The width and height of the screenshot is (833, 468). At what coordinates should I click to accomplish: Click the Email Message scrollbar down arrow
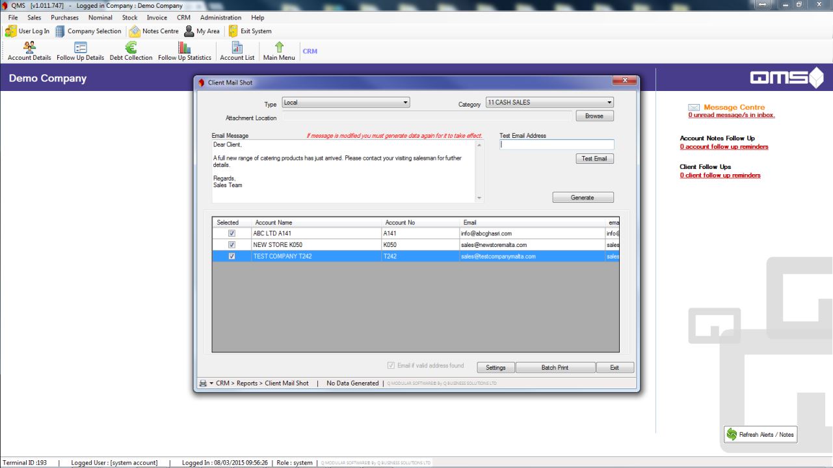tap(480, 198)
